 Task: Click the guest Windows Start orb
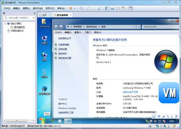42,121
